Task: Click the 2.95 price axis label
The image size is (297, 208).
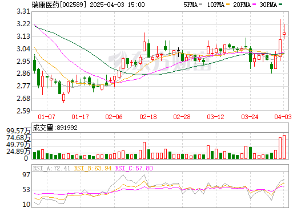Action: click(23, 62)
